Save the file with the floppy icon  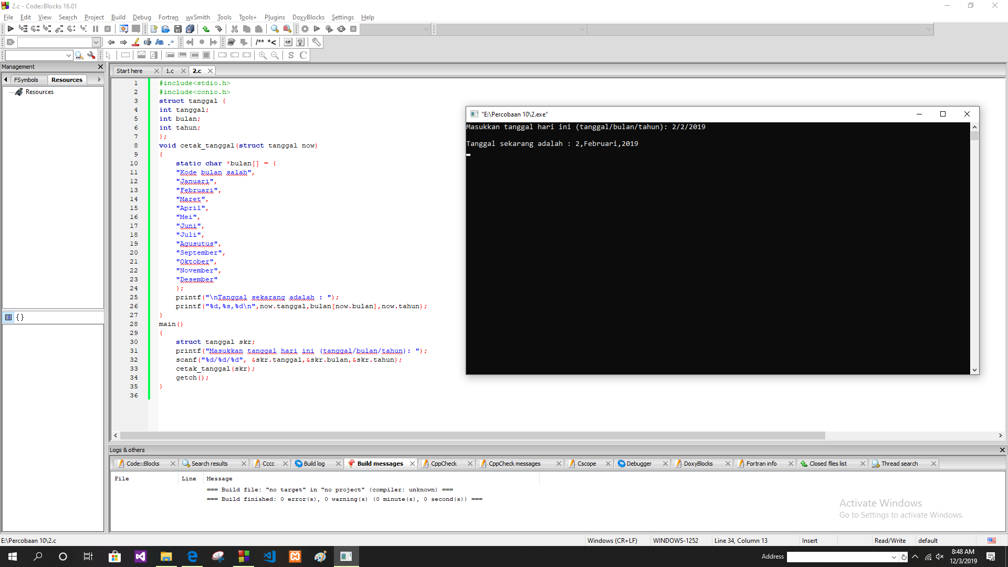[178, 29]
